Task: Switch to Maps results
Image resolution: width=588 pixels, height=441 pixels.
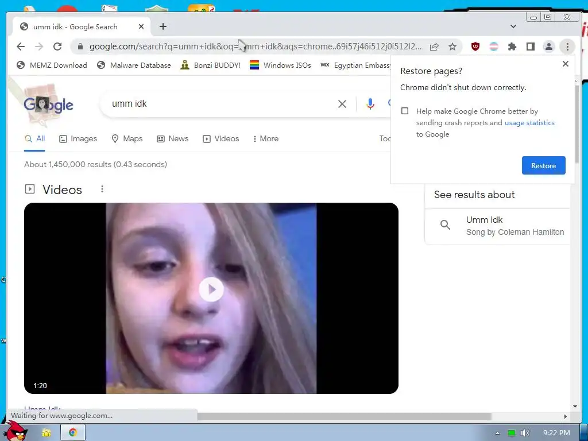Action: [x=127, y=139]
